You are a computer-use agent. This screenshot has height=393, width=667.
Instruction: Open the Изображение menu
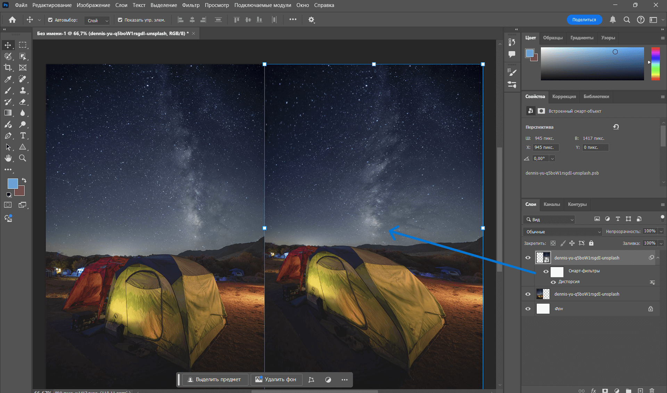(93, 5)
